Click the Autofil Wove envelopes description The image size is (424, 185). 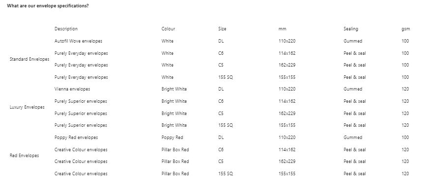(x=79, y=41)
